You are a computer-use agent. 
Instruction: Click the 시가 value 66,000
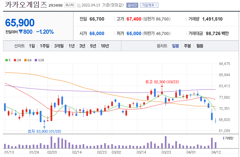click(x=97, y=33)
